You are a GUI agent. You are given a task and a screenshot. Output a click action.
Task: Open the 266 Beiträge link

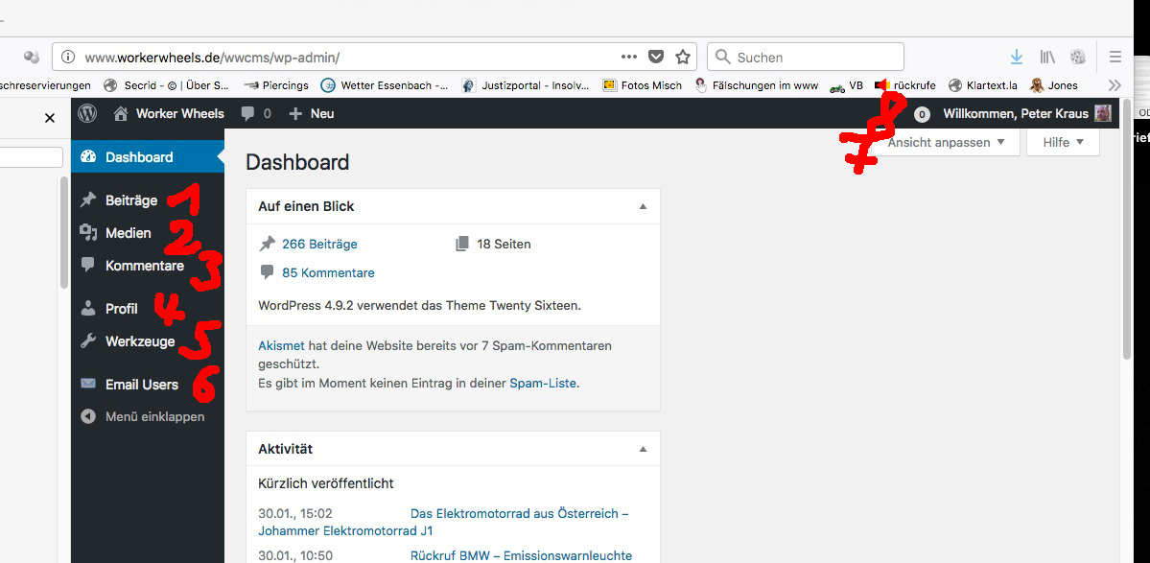pos(319,245)
